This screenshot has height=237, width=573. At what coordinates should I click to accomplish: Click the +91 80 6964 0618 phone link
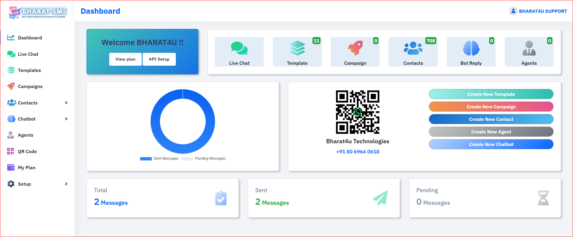pyautogui.click(x=358, y=152)
